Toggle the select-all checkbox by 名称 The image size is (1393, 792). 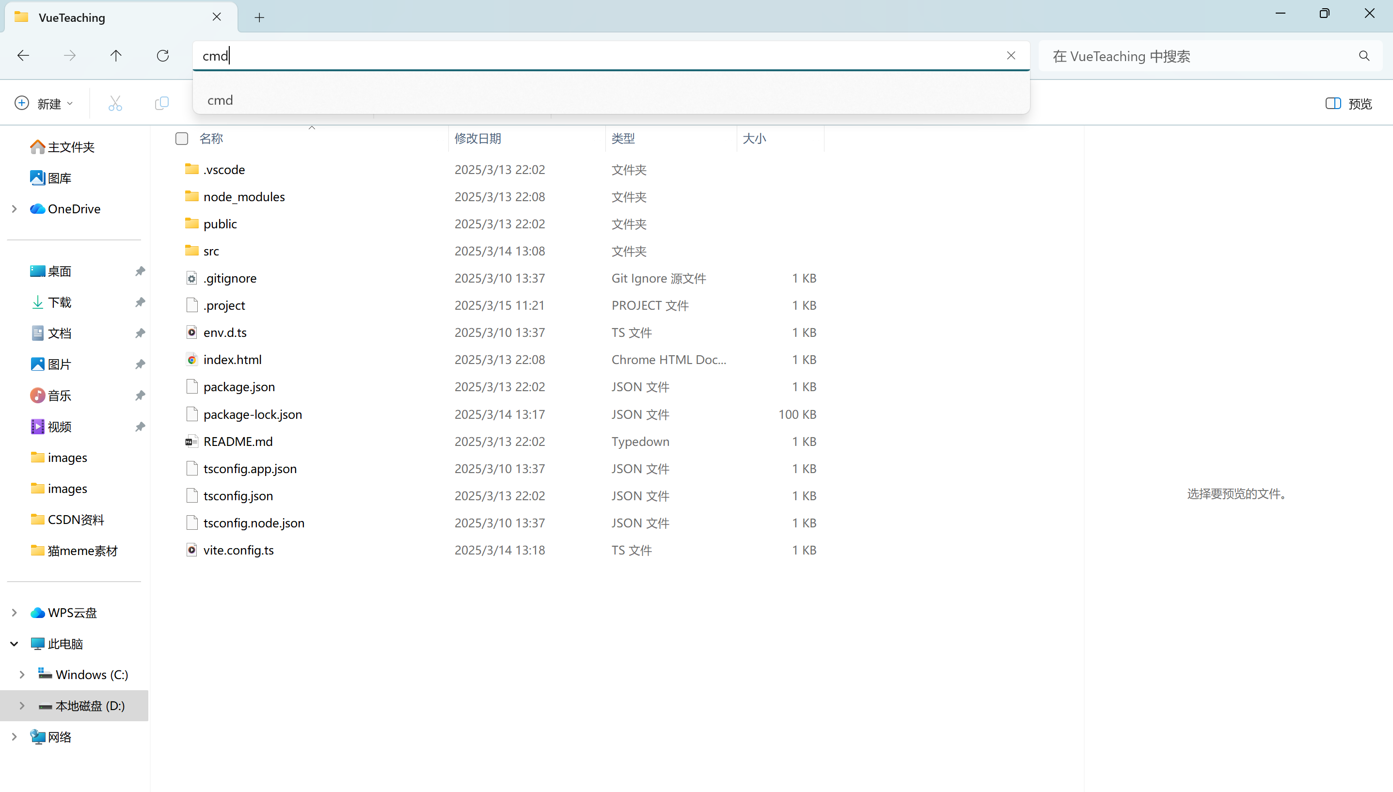182,139
